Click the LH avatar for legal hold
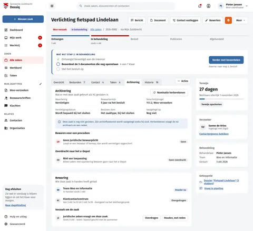253x231 pixels. pos(58,142)
